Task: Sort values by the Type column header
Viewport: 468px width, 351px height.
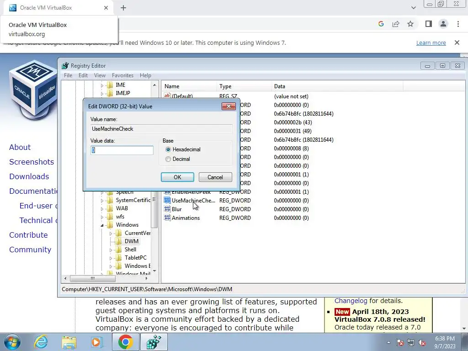Action: (x=244, y=86)
